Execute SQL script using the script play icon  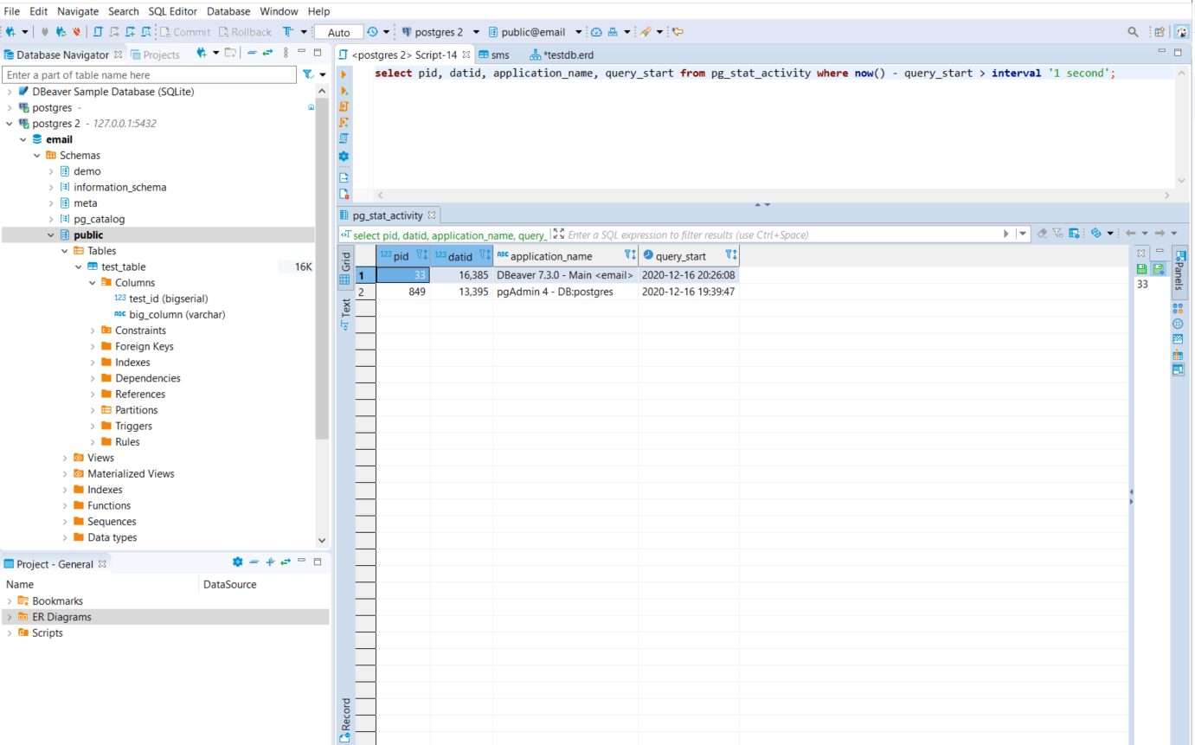pos(344,106)
